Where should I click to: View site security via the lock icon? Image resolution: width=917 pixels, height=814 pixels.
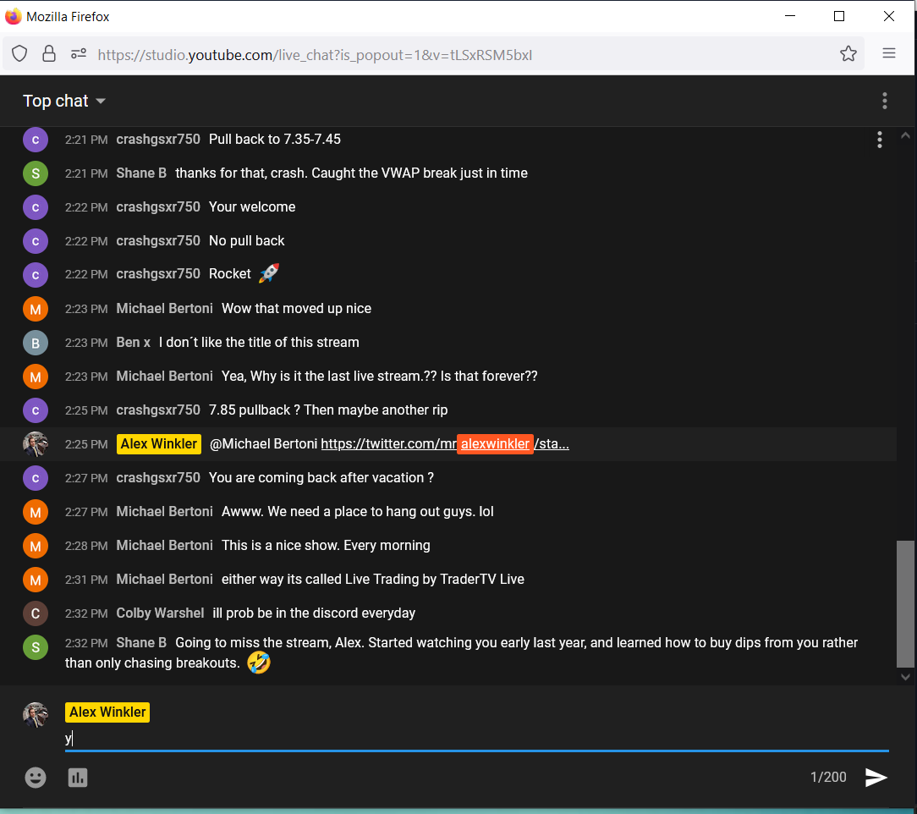pyautogui.click(x=48, y=52)
